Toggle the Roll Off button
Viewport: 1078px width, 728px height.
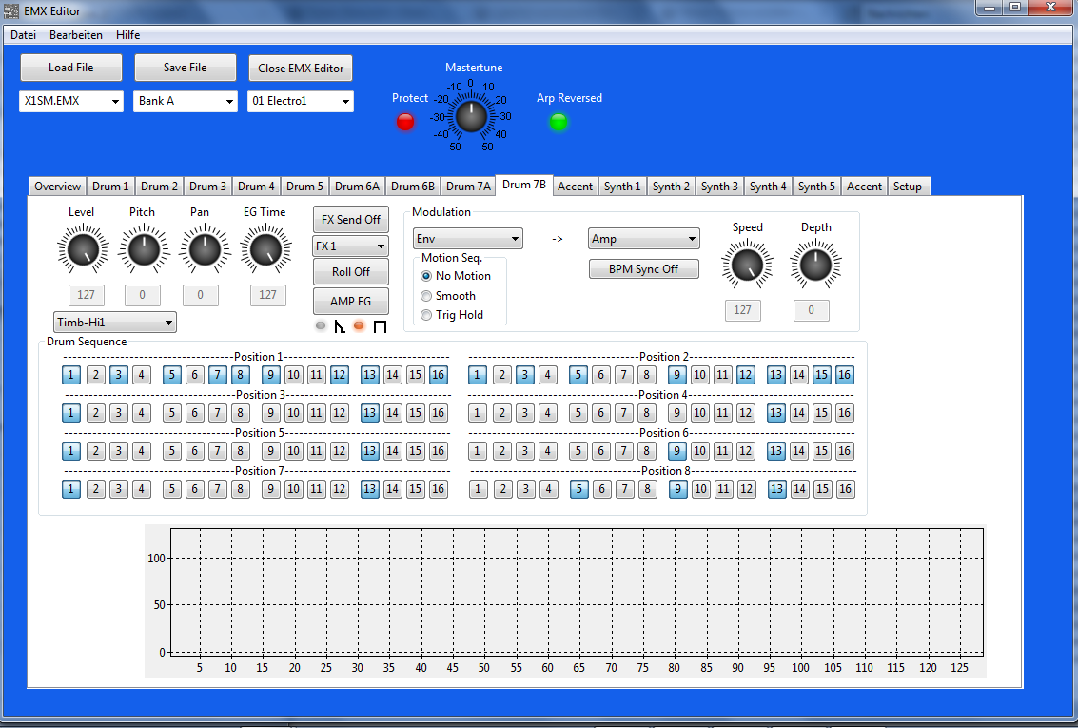(351, 271)
